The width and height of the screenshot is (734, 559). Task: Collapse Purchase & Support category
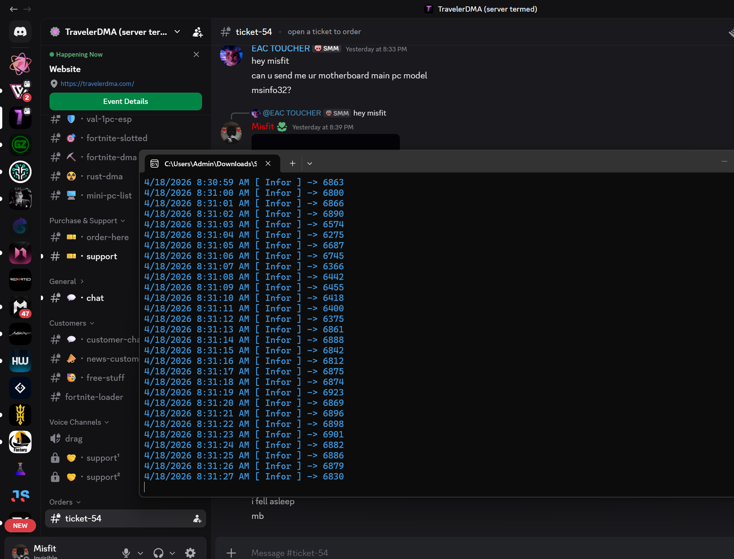click(x=87, y=221)
